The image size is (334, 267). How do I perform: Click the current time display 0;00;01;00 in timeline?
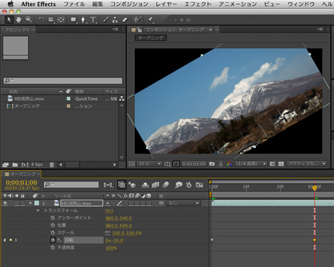21,183
